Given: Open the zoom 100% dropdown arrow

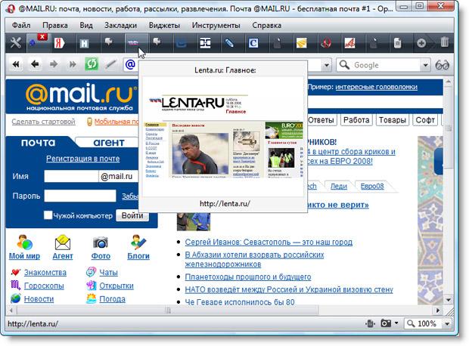Looking at the screenshot, I should click(x=447, y=323).
